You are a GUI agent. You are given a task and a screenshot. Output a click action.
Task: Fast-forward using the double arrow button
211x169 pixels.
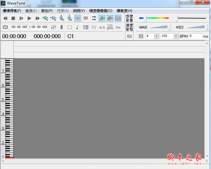pos(37,18)
